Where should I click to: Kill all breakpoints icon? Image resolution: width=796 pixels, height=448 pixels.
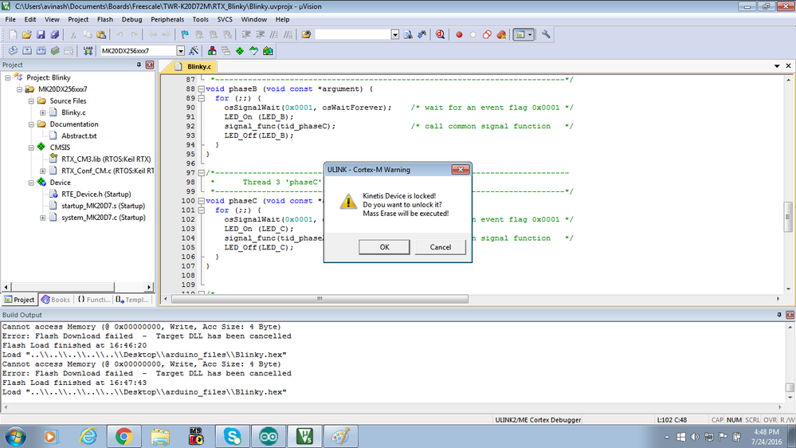coord(501,34)
